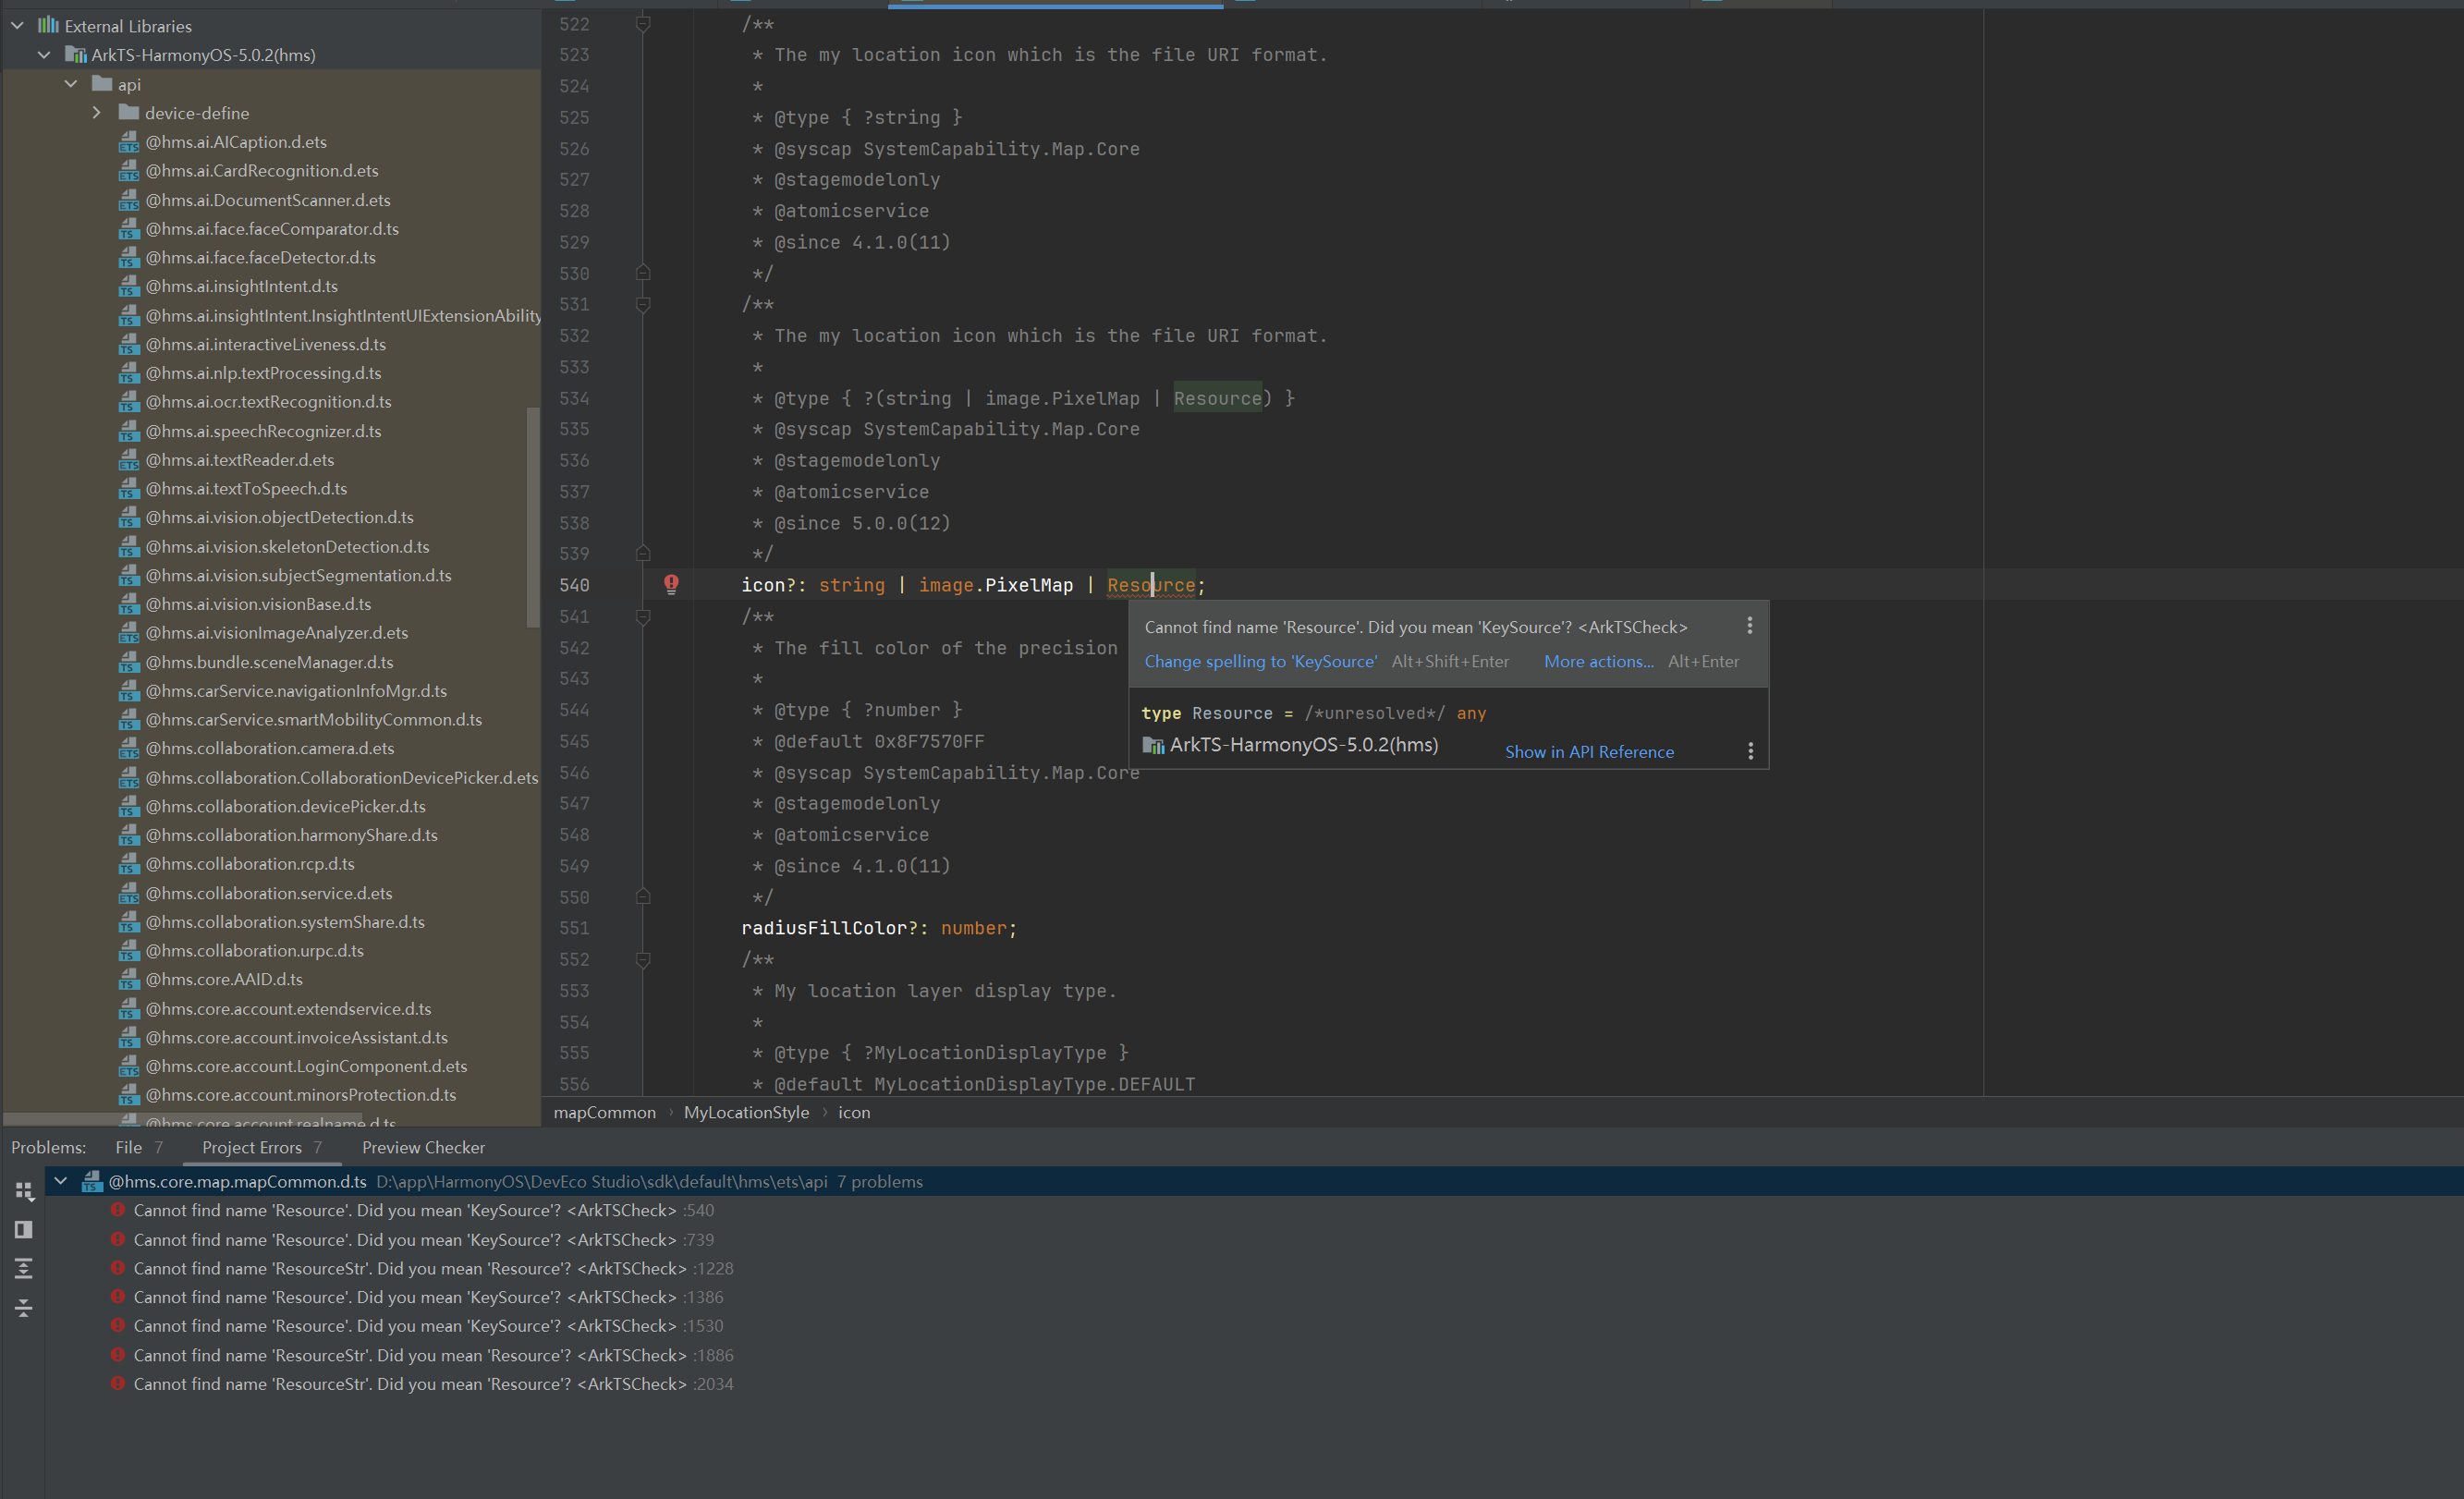Click the fold marker beside line 531
2464x1499 pixels.
pos(643,305)
